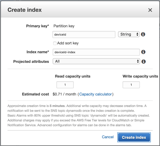
Task: Click the deviceId partition key field
Action: point(83,34)
